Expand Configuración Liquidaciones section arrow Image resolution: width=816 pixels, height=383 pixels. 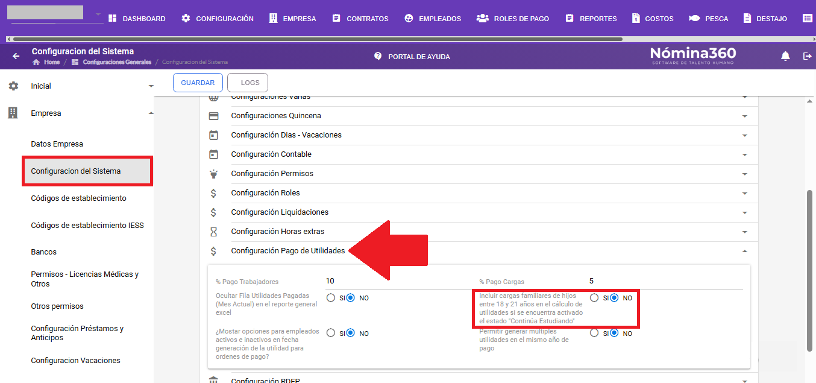click(x=745, y=213)
